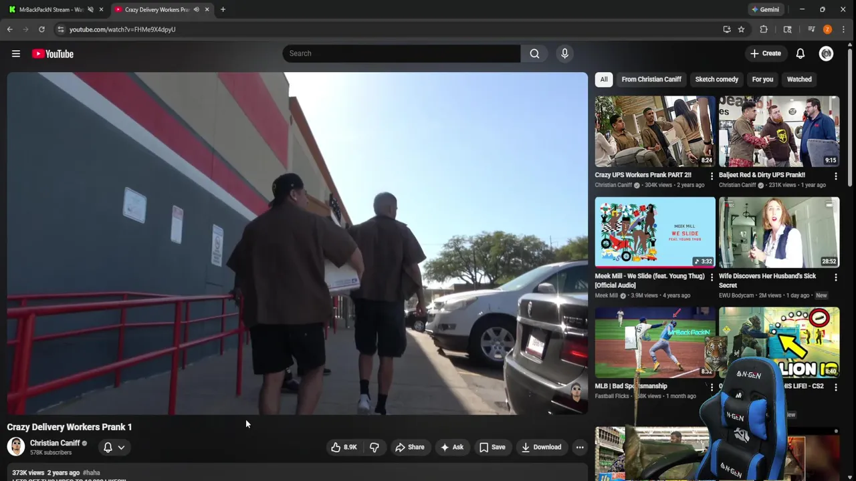
Task: Click the Crazy Delivery Workers Prank 1 title
Action: (70, 427)
